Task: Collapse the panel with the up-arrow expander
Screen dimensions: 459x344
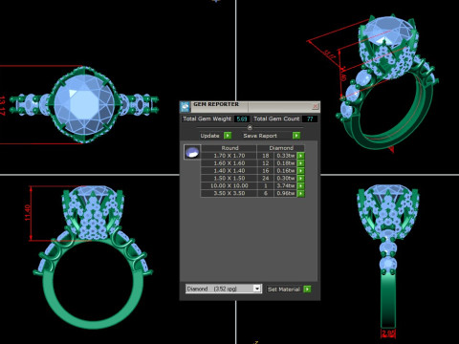Action: pos(250,128)
